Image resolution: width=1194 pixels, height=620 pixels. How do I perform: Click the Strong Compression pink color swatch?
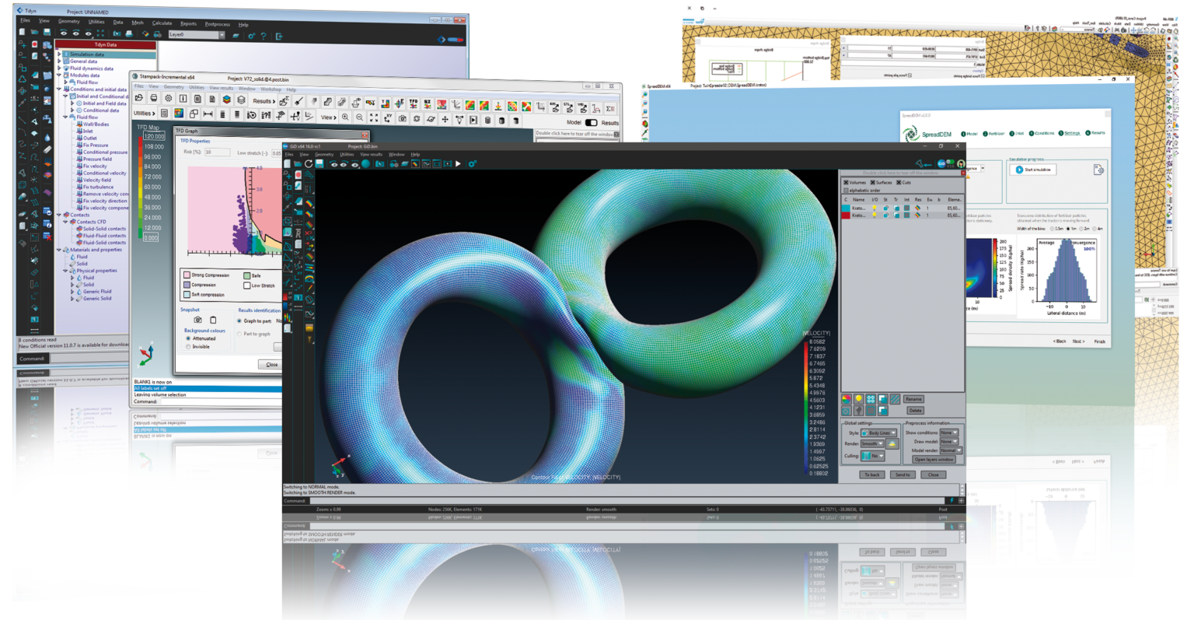coord(187,275)
